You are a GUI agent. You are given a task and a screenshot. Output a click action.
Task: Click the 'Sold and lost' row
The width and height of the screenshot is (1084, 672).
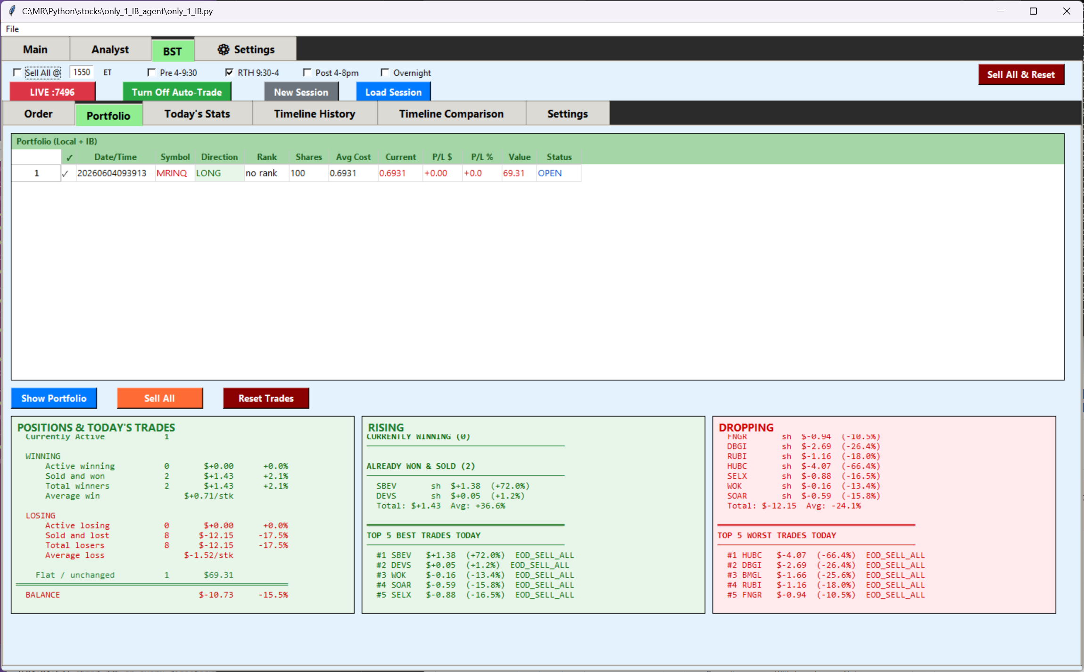(166, 535)
